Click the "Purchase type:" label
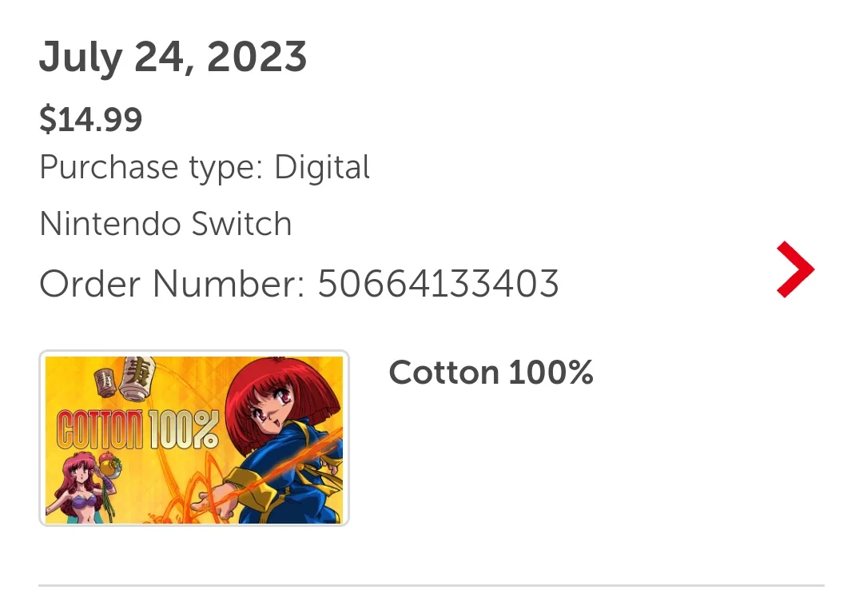Image resolution: width=863 pixels, height=598 pixels. pos(151,167)
